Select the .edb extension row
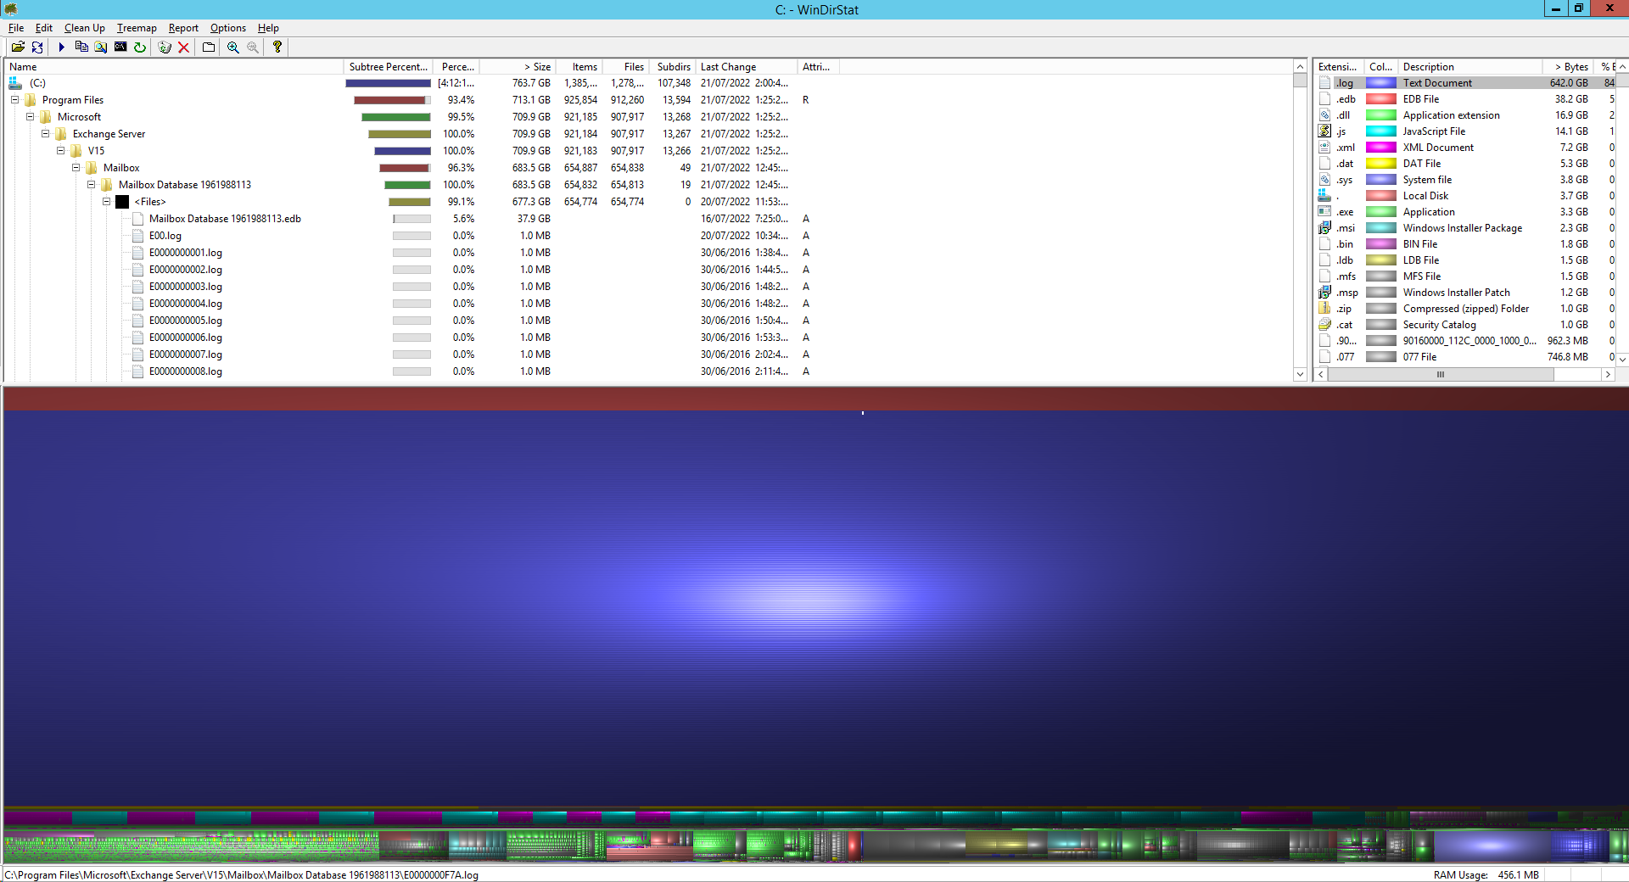The width and height of the screenshot is (1629, 882). [1344, 99]
